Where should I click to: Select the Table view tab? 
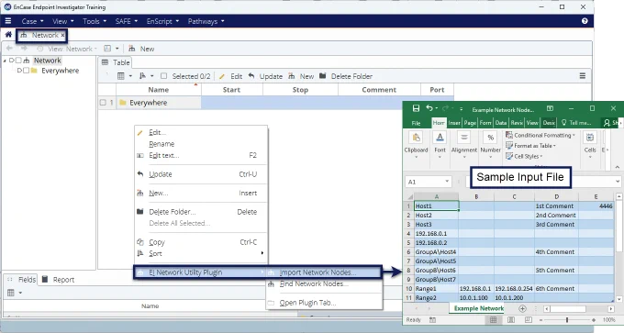[116, 62]
